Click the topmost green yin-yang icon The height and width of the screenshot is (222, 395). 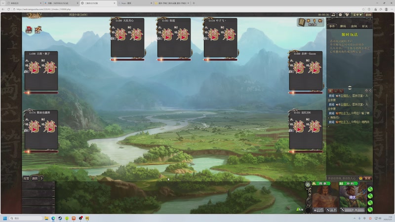[x=370, y=189]
